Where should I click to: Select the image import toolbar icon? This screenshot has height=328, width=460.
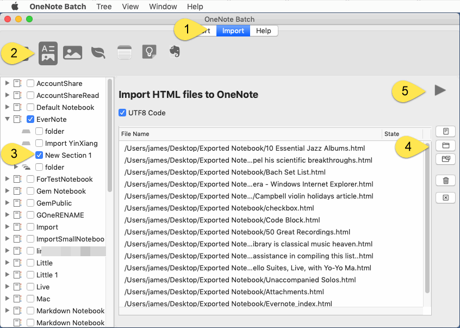72,53
